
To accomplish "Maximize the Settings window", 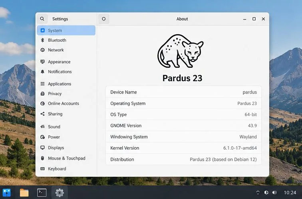I will pos(254,19).
